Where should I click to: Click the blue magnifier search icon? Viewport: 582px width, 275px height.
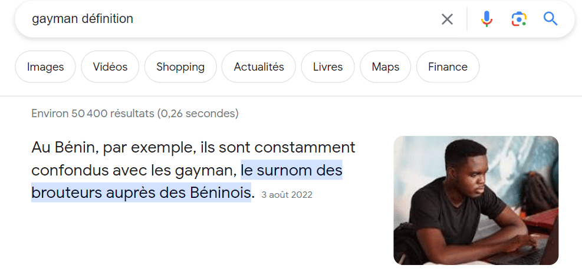[x=550, y=19]
